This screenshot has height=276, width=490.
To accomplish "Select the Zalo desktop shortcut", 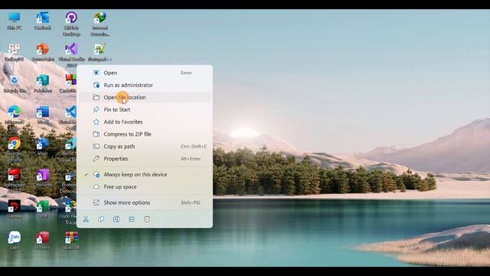I will coord(15,240).
